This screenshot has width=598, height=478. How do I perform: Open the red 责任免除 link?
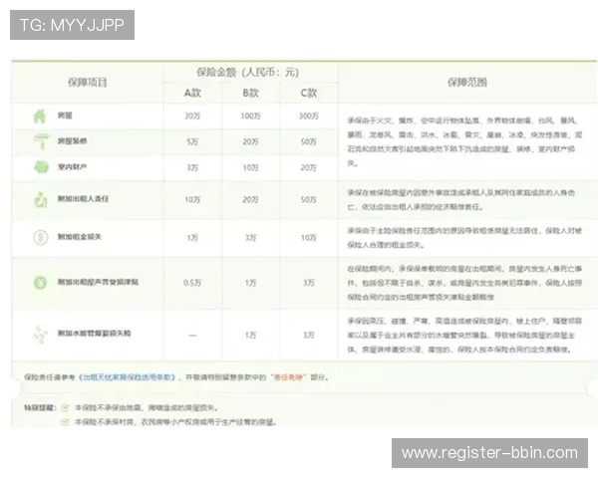[x=288, y=377]
